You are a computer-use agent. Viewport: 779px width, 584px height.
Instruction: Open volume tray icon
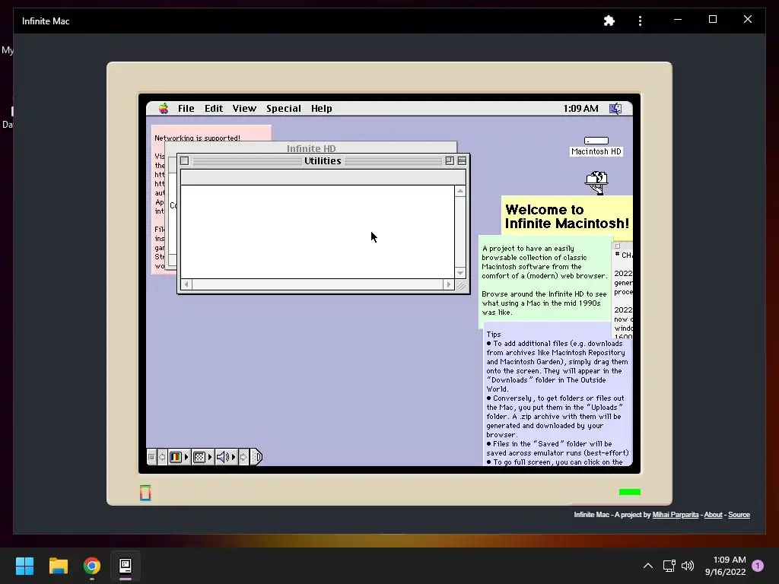(688, 566)
